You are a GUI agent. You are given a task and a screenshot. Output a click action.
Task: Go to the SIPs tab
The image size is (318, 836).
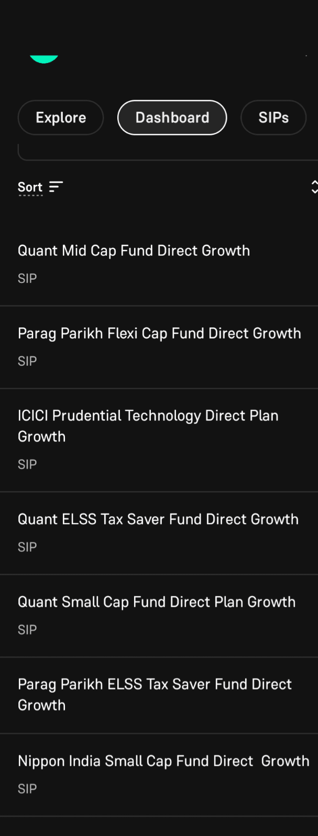[273, 118]
